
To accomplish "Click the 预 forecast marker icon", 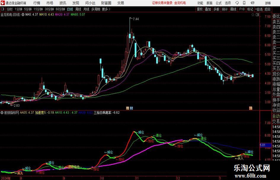I will (x=251, y=108).
